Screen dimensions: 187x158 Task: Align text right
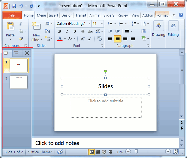click(x=125, y=39)
